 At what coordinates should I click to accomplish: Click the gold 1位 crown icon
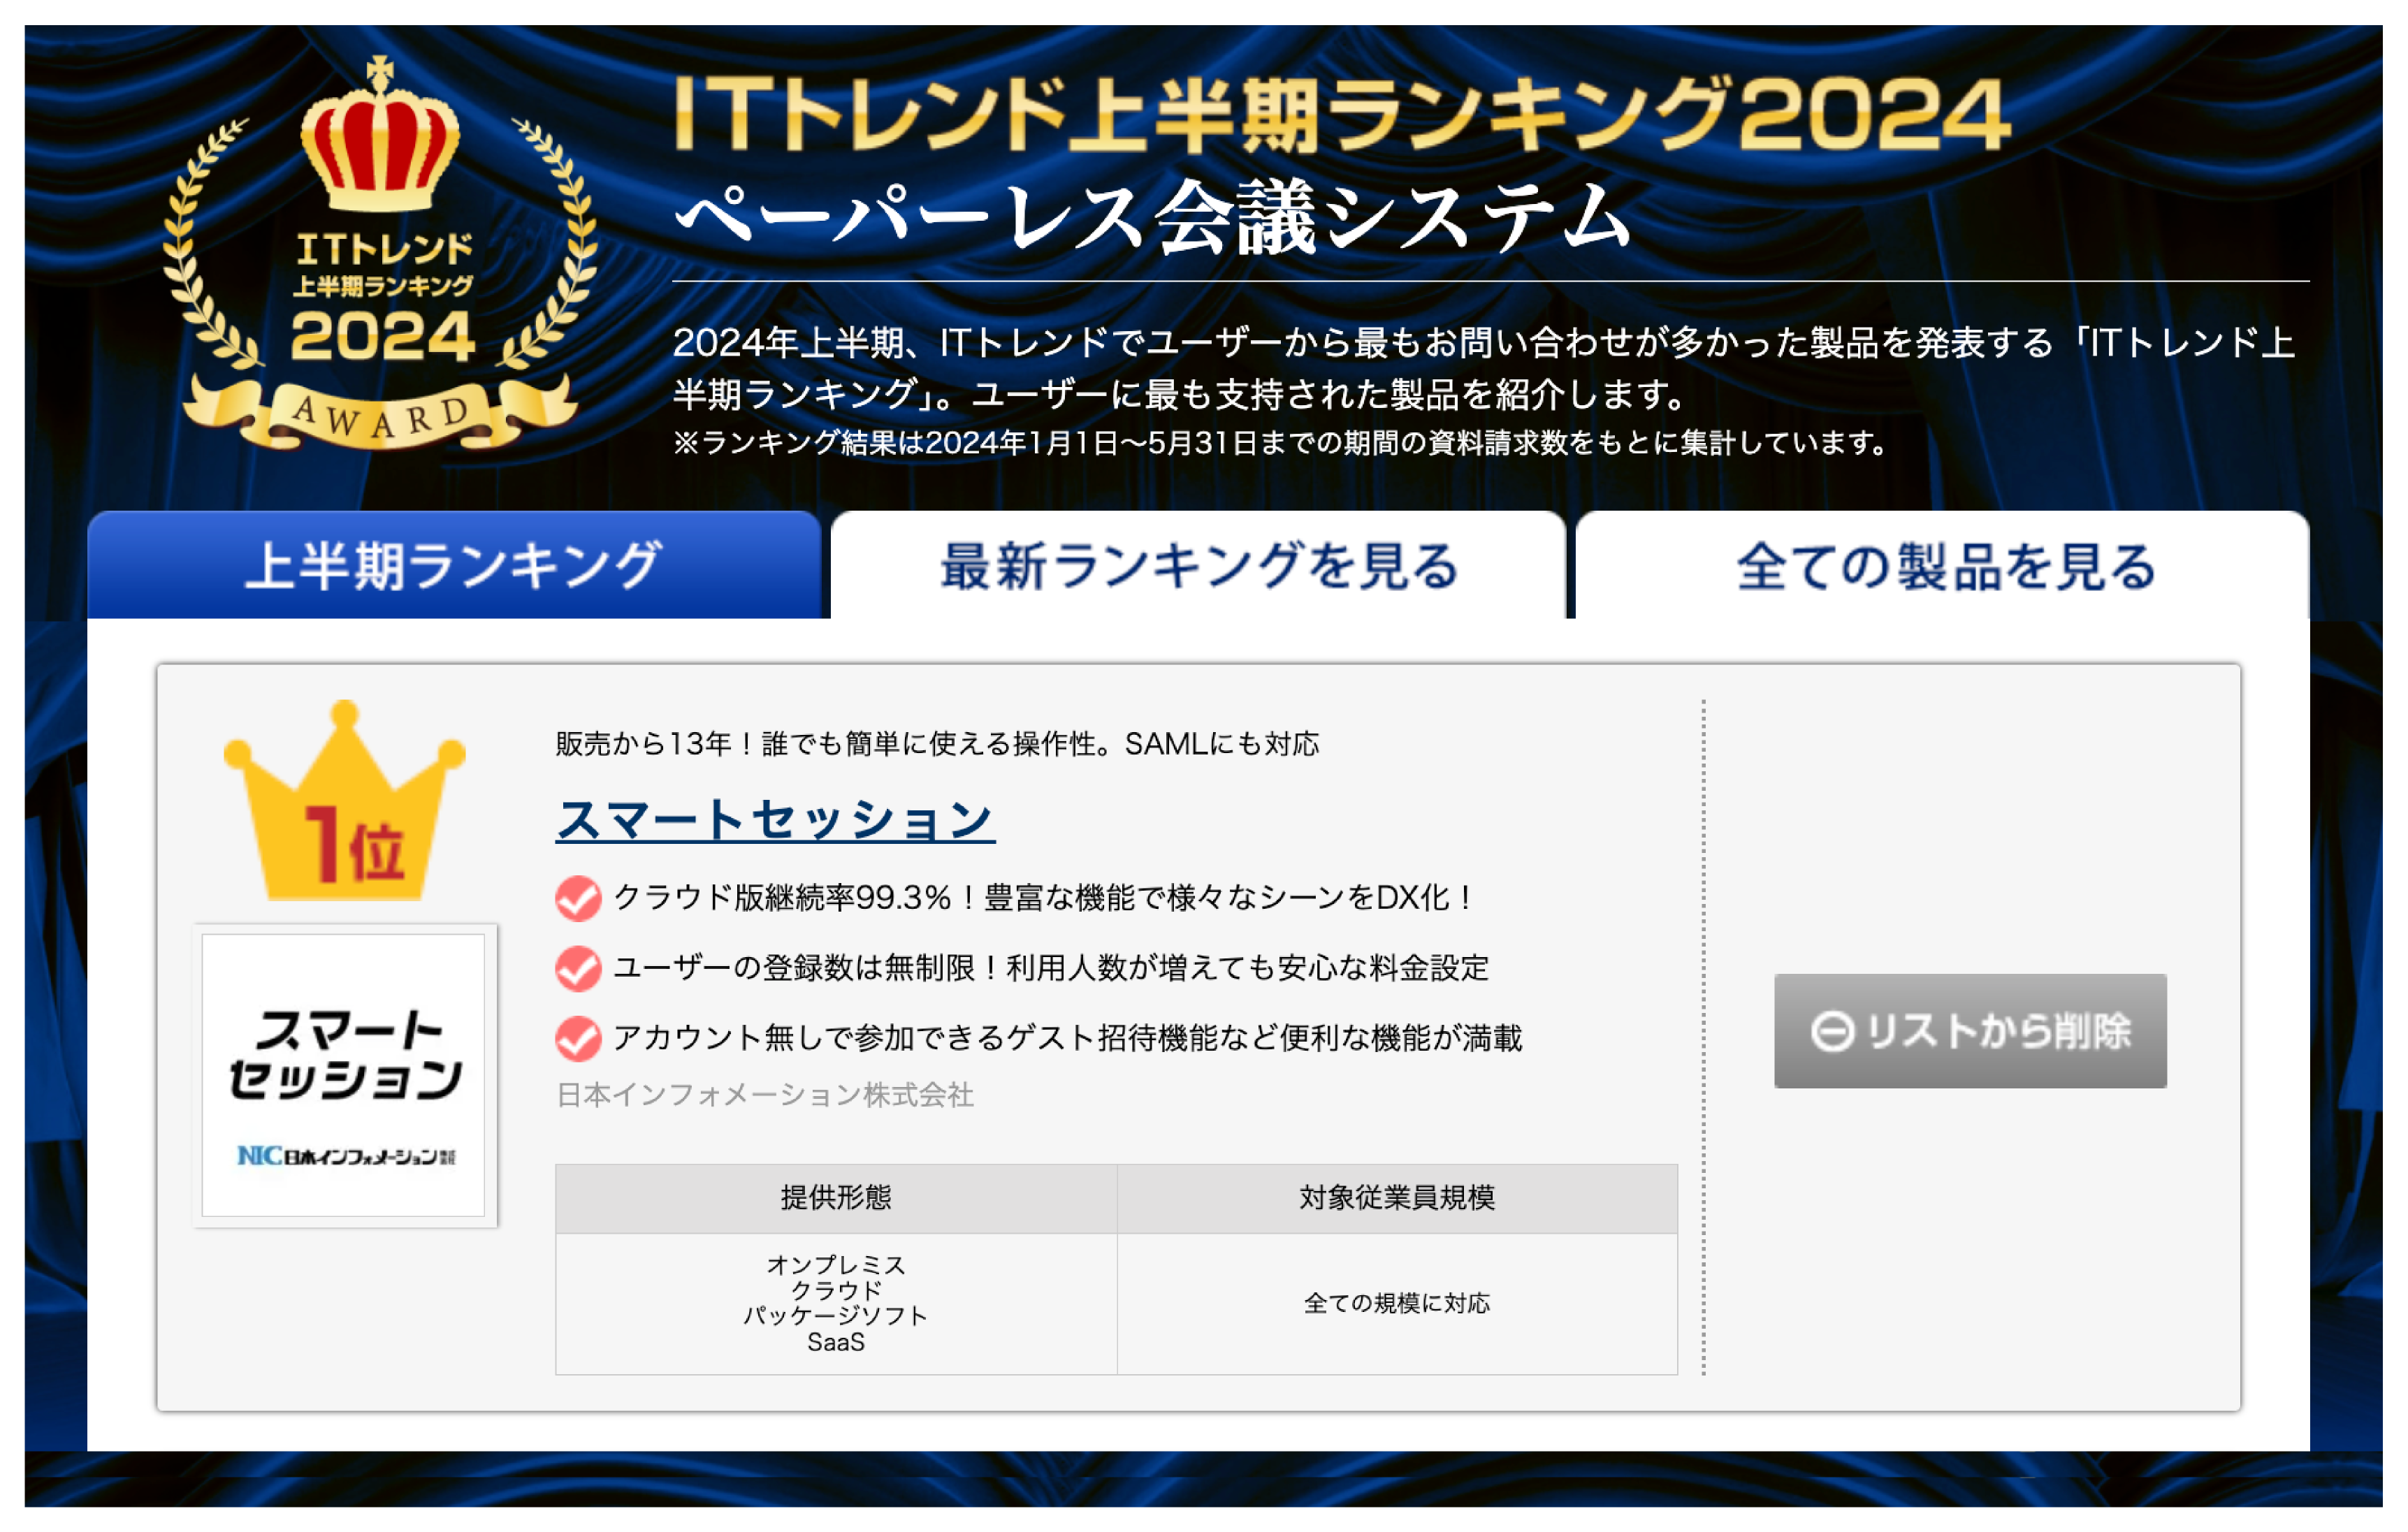click(x=344, y=800)
